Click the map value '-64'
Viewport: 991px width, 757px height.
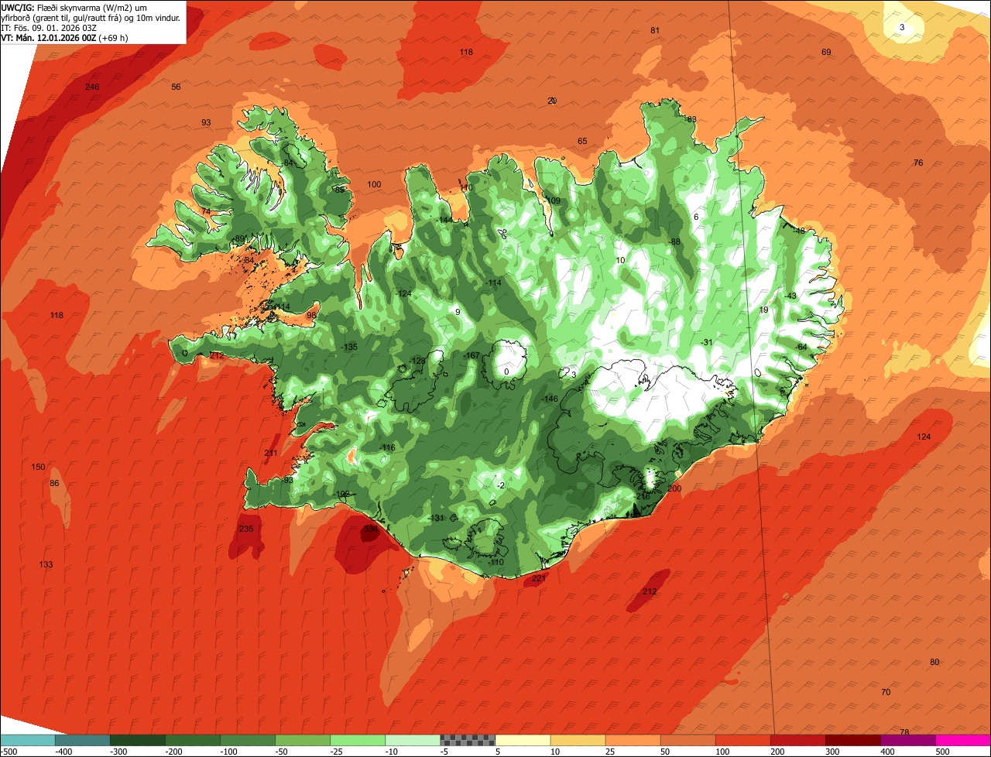coord(801,346)
